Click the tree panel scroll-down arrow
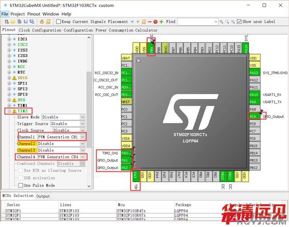 click(x=89, y=186)
